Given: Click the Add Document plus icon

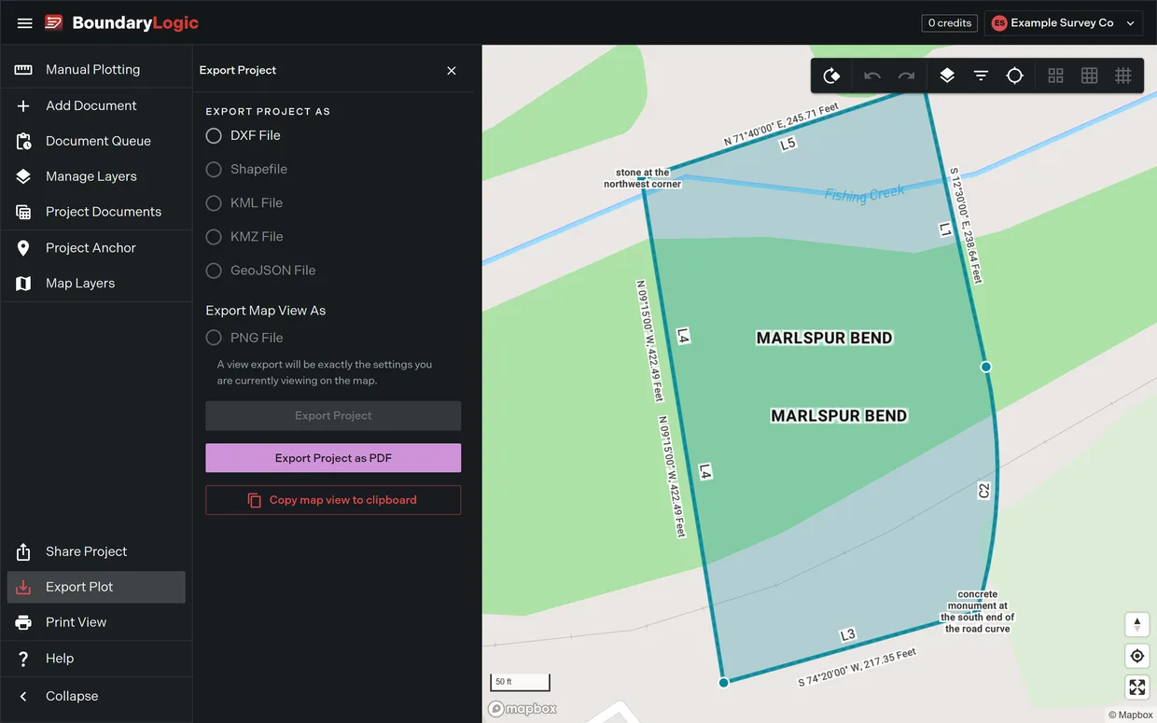Looking at the screenshot, I should pos(24,105).
